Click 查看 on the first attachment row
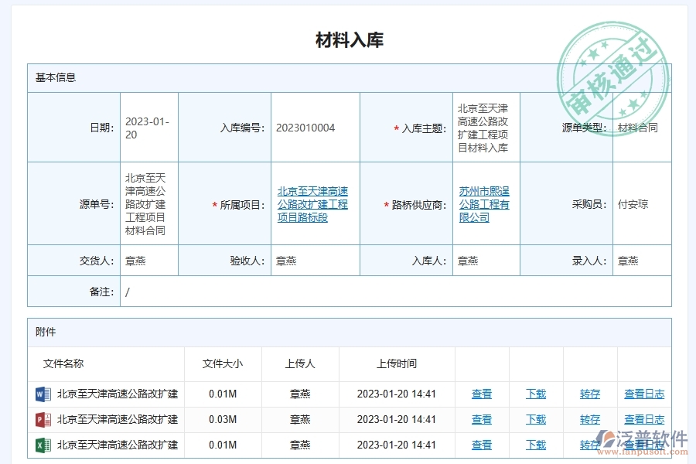 click(x=481, y=394)
